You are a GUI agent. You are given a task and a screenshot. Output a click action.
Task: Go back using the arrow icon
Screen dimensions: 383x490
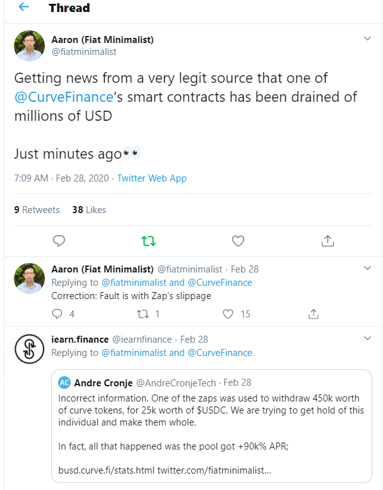point(24,8)
